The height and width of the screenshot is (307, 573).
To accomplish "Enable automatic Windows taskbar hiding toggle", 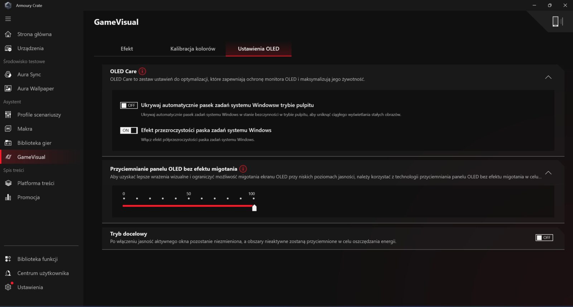I will tap(129, 105).
